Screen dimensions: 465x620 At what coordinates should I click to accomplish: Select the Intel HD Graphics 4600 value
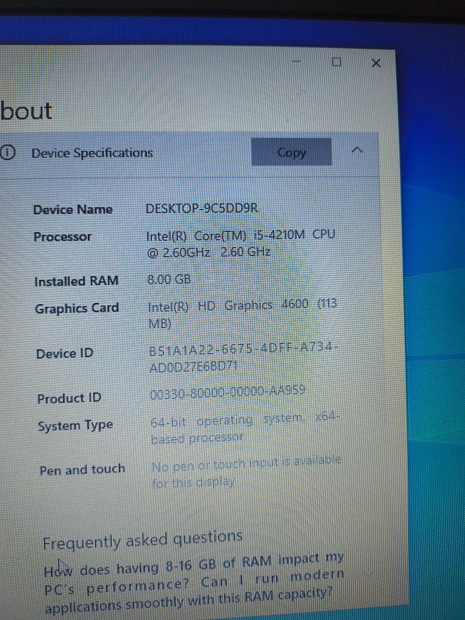tap(242, 314)
